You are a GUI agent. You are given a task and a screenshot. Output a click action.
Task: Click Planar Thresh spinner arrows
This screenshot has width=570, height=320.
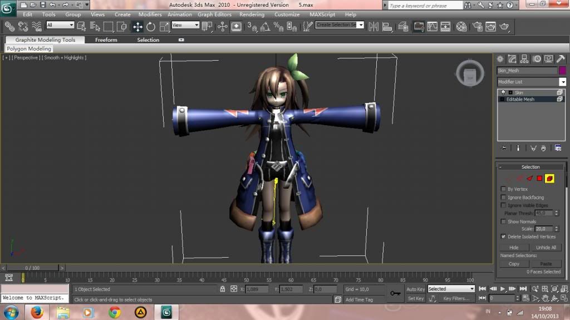pos(556,213)
